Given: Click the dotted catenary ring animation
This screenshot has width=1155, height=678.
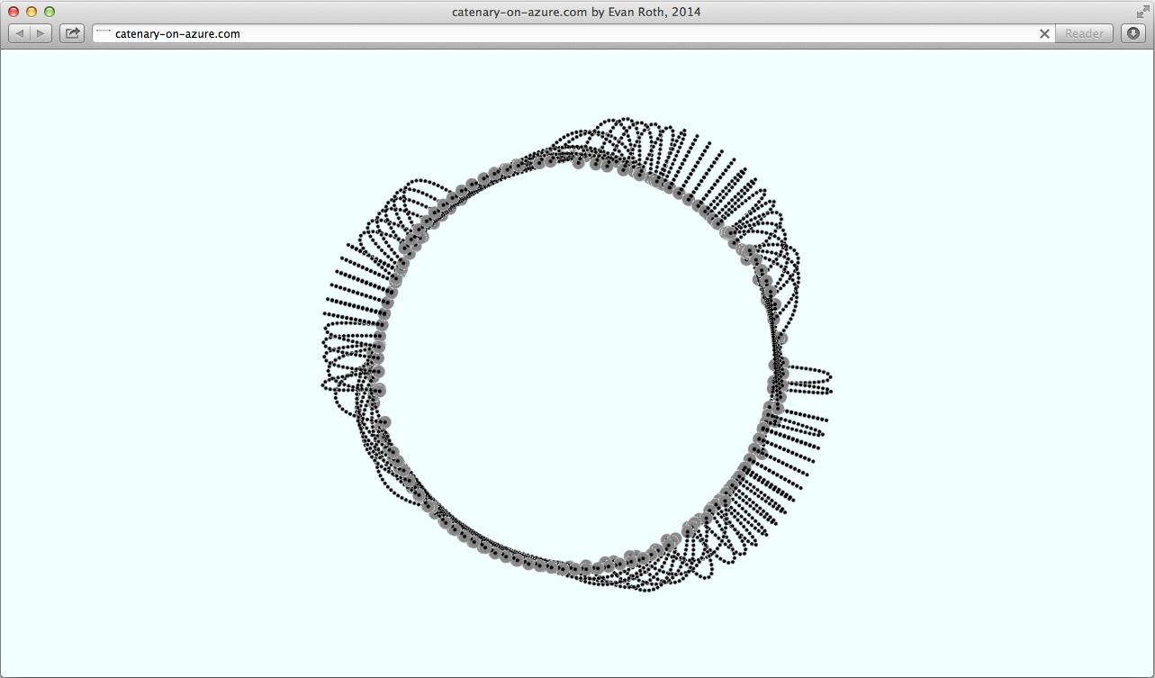Looking at the screenshot, I should coord(577,354).
